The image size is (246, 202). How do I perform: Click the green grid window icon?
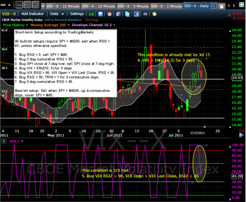(241, 5)
